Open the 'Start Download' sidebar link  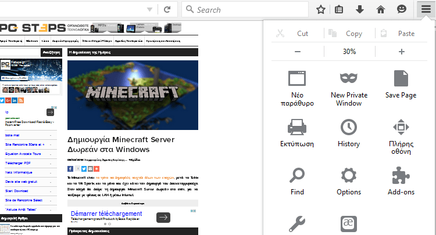(17, 191)
